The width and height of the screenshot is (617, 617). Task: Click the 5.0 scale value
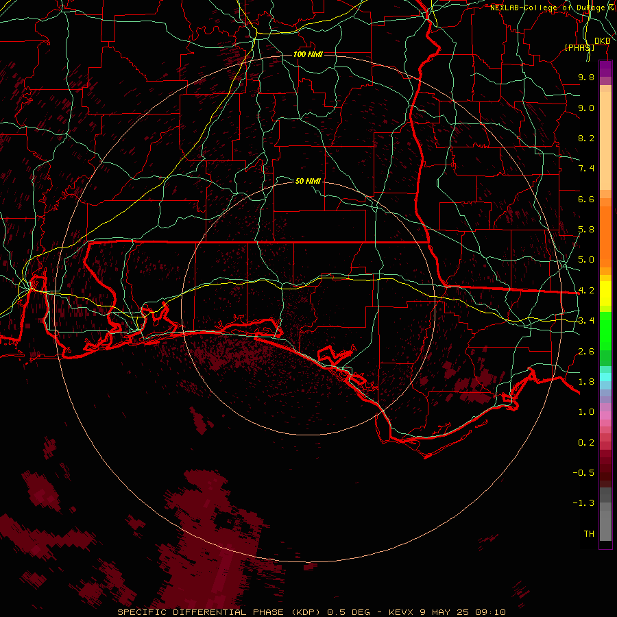click(x=586, y=260)
